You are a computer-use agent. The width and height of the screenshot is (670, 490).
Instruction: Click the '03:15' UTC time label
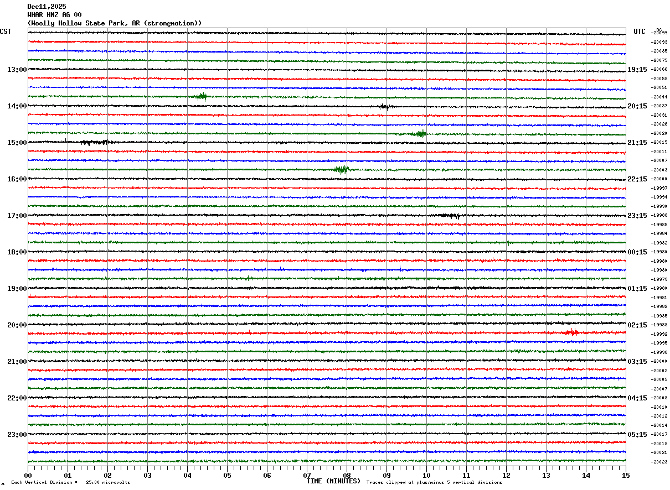point(637,362)
